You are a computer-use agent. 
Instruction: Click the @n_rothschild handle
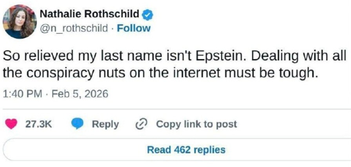[x=73, y=28]
